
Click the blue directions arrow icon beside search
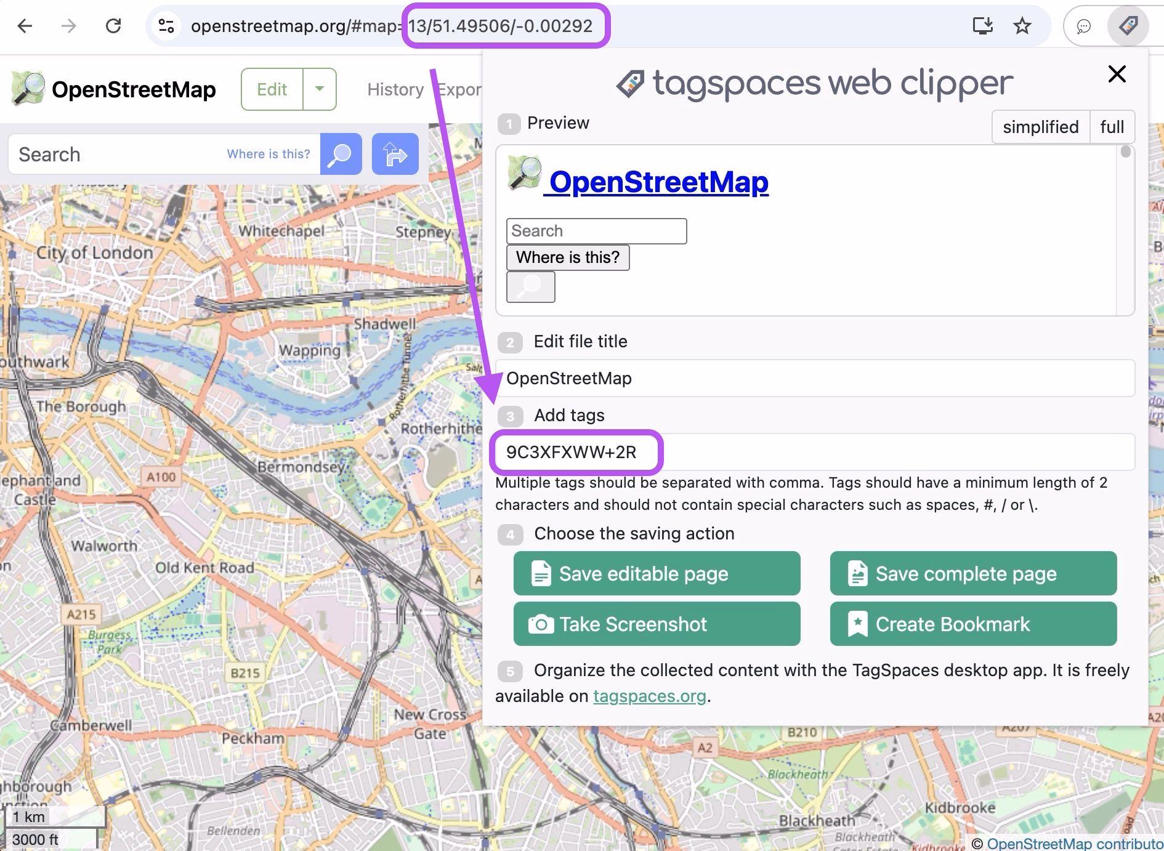tap(395, 154)
